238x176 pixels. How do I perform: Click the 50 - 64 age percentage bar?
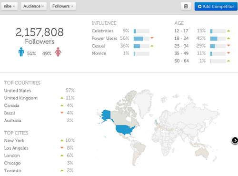pos(218,61)
